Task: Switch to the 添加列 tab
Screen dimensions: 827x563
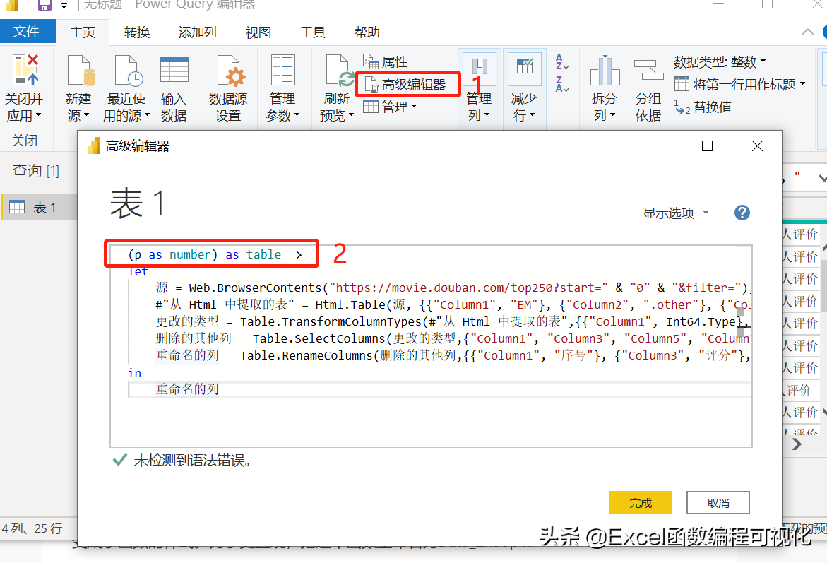Action: (x=197, y=32)
